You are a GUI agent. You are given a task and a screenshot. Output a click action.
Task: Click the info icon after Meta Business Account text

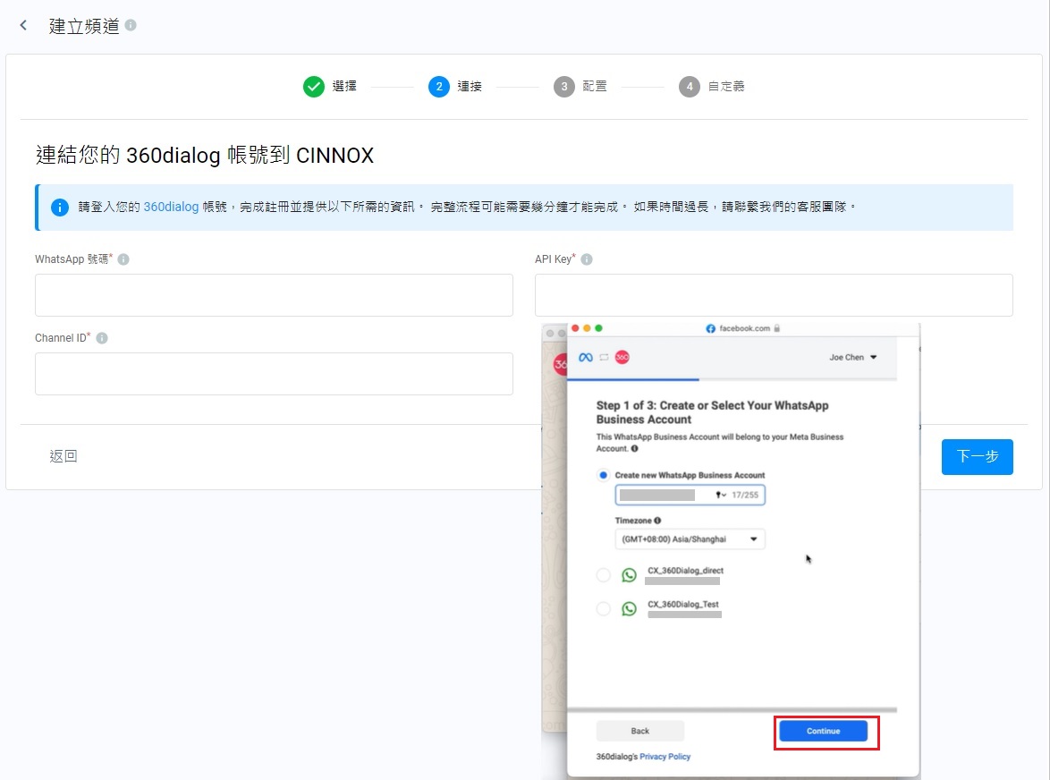click(634, 448)
